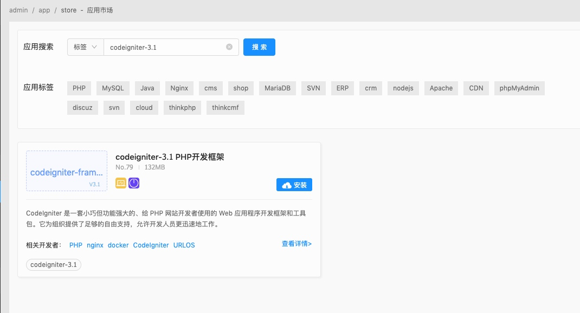Click the blue 搜索 button
Viewport: 580px width, 313px height.
tap(259, 47)
